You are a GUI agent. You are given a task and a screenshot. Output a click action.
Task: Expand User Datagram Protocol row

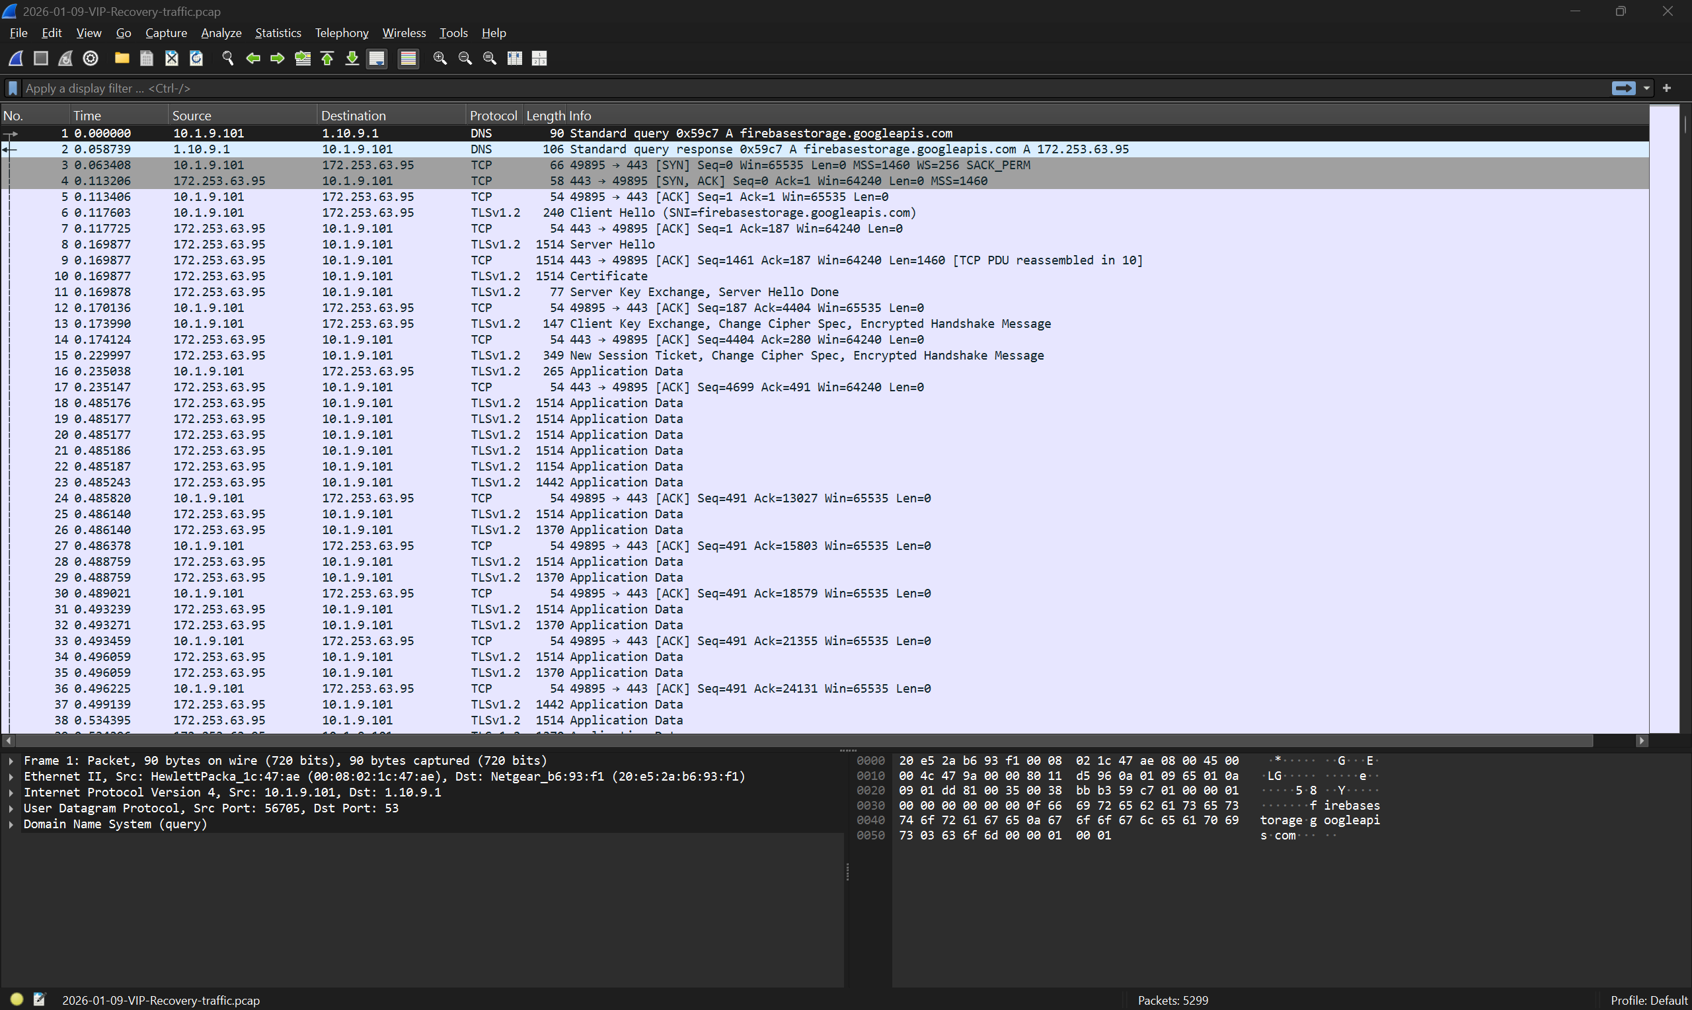tap(11, 808)
